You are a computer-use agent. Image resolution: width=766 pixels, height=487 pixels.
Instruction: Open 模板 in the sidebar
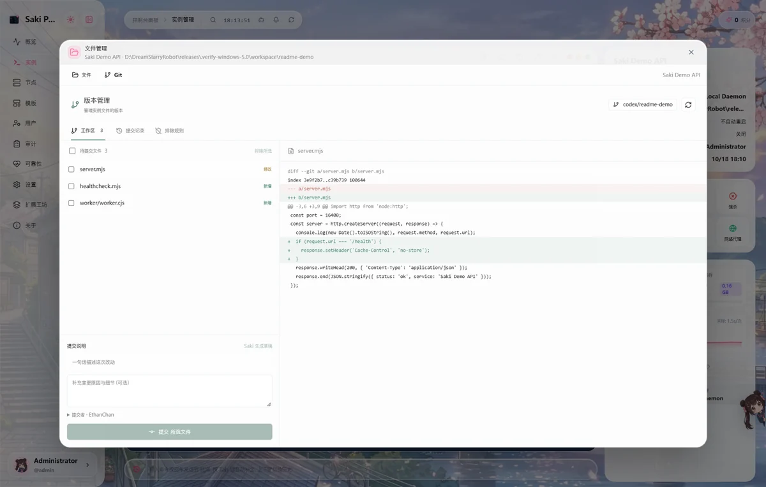pyautogui.click(x=26, y=103)
